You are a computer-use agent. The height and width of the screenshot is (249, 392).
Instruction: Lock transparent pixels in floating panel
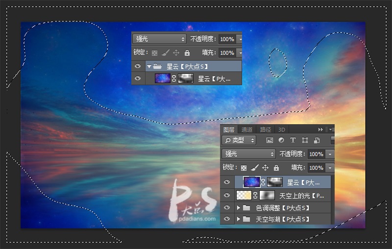click(155, 53)
